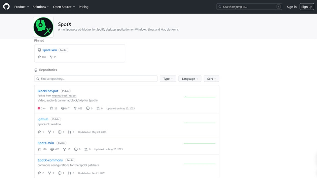Open star count of SpotX-commons

tap(41, 173)
